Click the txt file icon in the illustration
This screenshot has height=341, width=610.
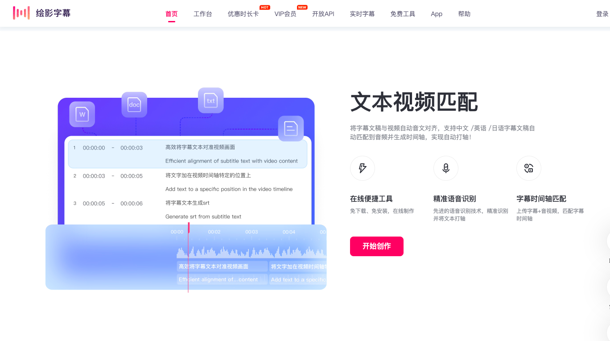click(210, 100)
